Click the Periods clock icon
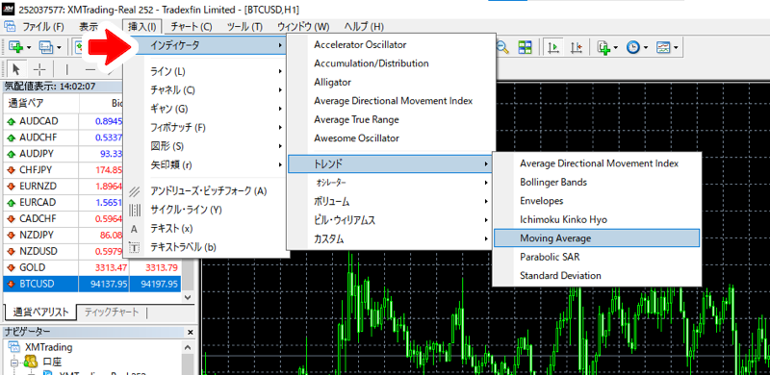The height and width of the screenshot is (375, 770). 633,47
